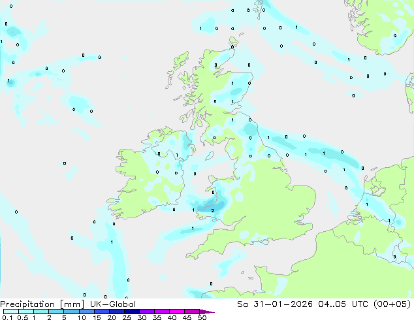Click the "0.5" legend tick label
The width and height of the screenshot is (414, 320).
pyautogui.click(x=22, y=317)
